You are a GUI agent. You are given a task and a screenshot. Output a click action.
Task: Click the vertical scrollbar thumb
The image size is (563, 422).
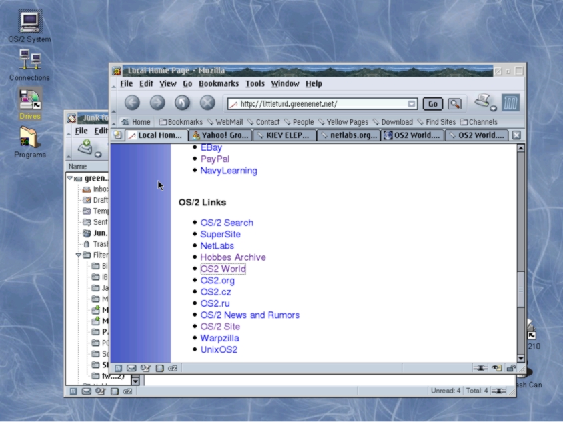(x=521, y=288)
